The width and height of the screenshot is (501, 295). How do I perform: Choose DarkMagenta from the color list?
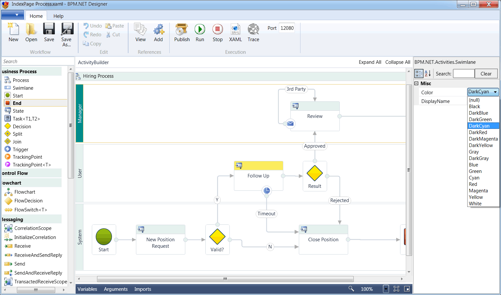[483, 139]
